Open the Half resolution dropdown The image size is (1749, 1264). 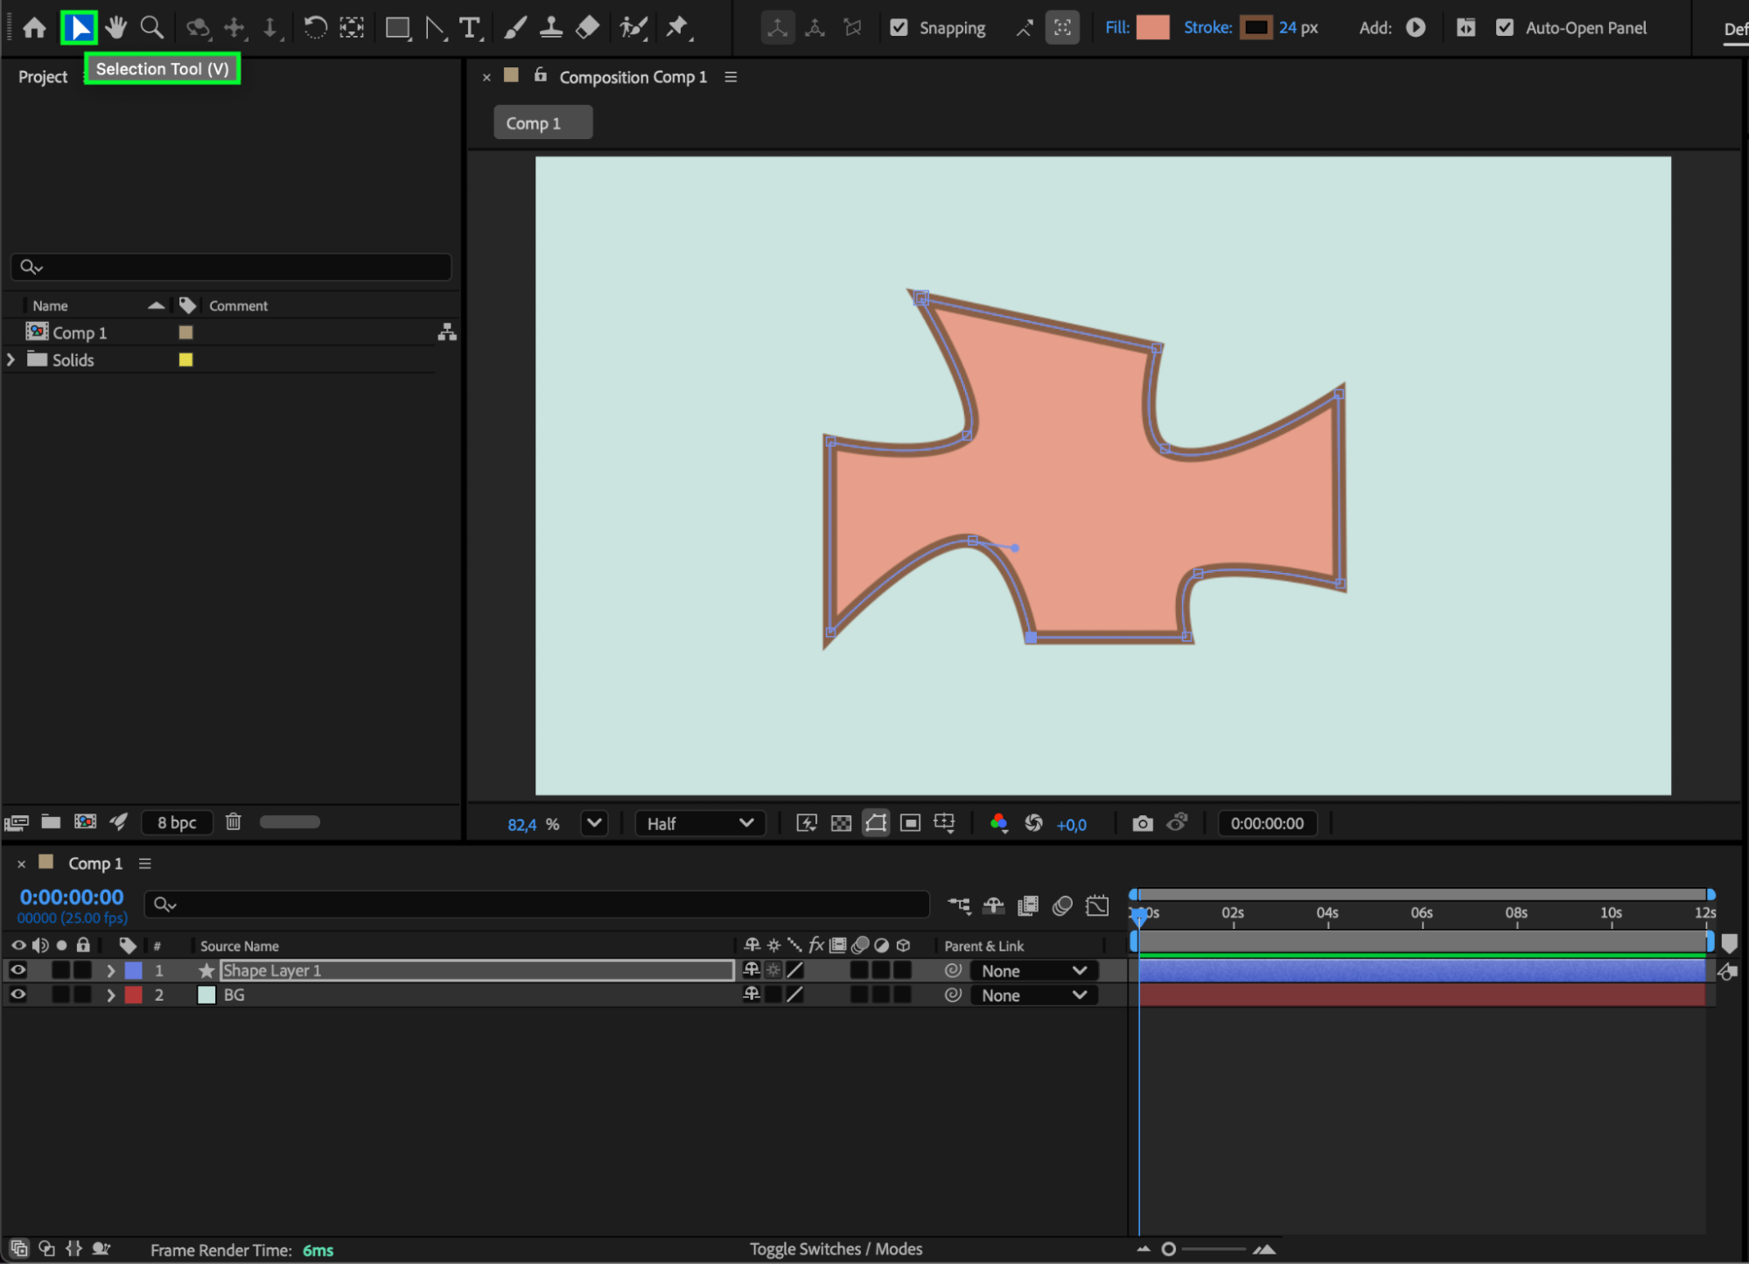[700, 823]
